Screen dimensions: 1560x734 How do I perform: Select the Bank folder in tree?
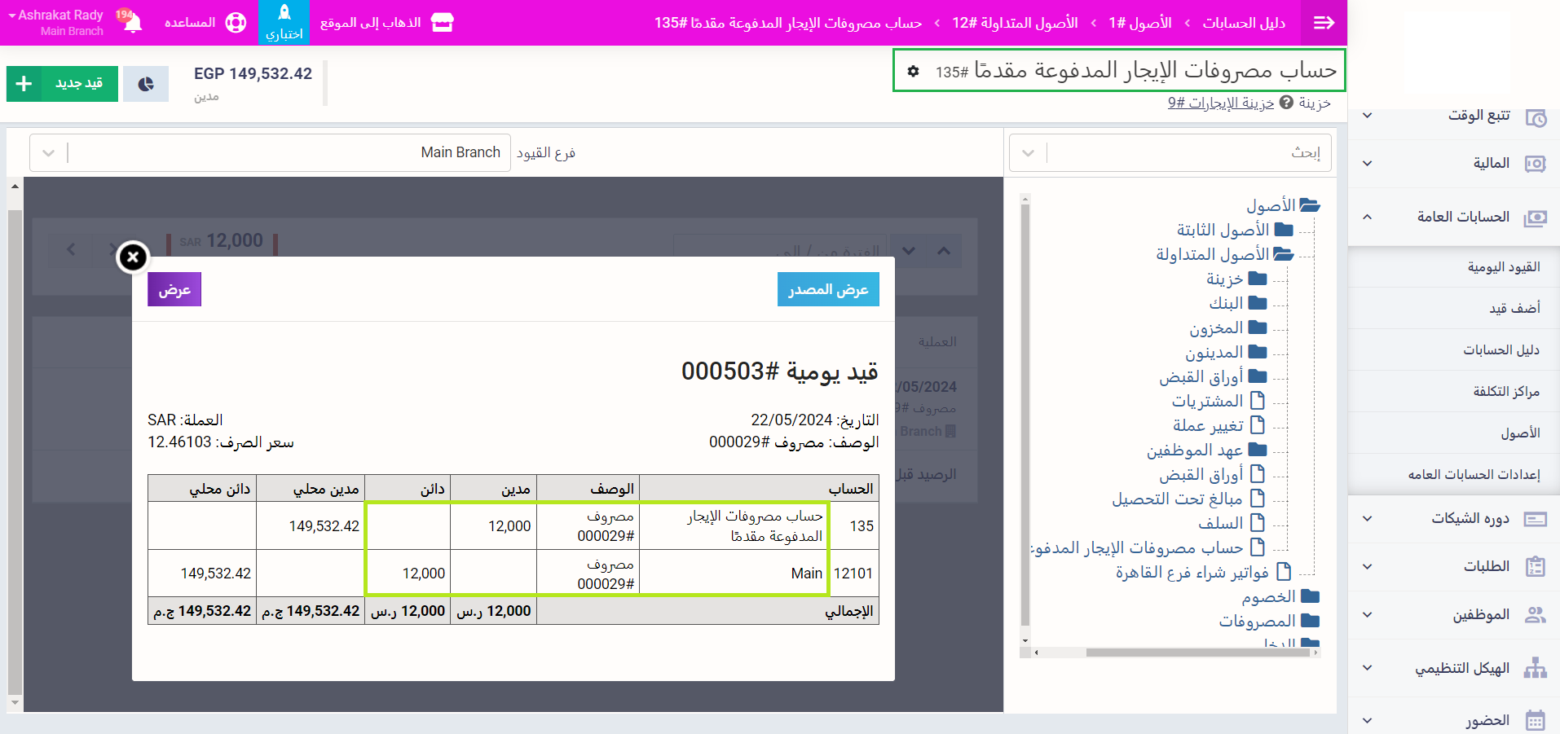(x=1226, y=303)
